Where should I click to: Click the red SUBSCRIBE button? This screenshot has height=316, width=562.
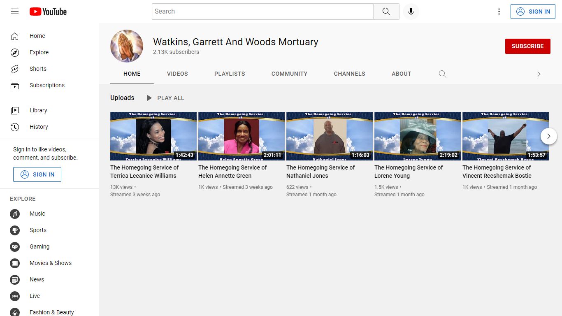(528, 46)
